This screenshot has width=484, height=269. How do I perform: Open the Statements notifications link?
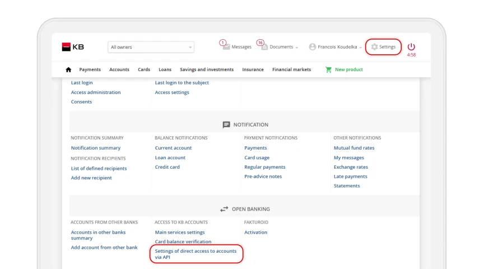[347, 185]
